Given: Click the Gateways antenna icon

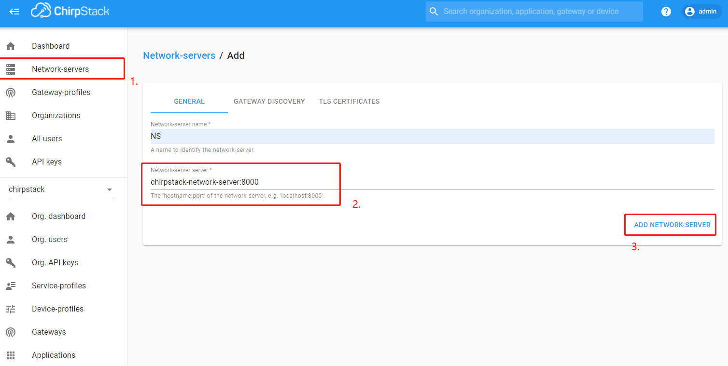Looking at the screenshot, I should point(11,332).
